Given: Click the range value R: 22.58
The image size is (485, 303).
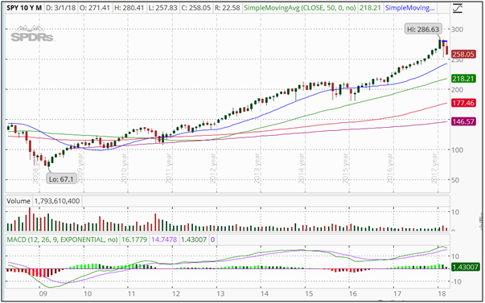Looking at the screenshot, I should 228,8.
